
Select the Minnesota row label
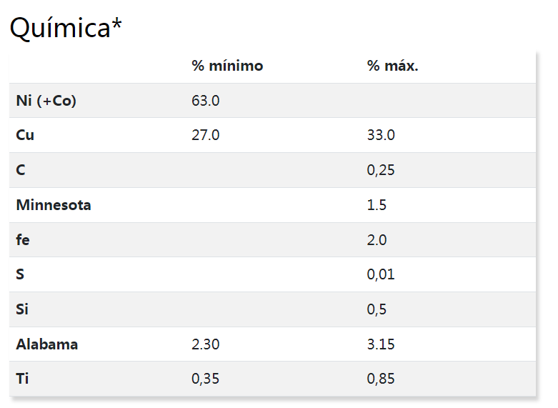click(54, 205)
